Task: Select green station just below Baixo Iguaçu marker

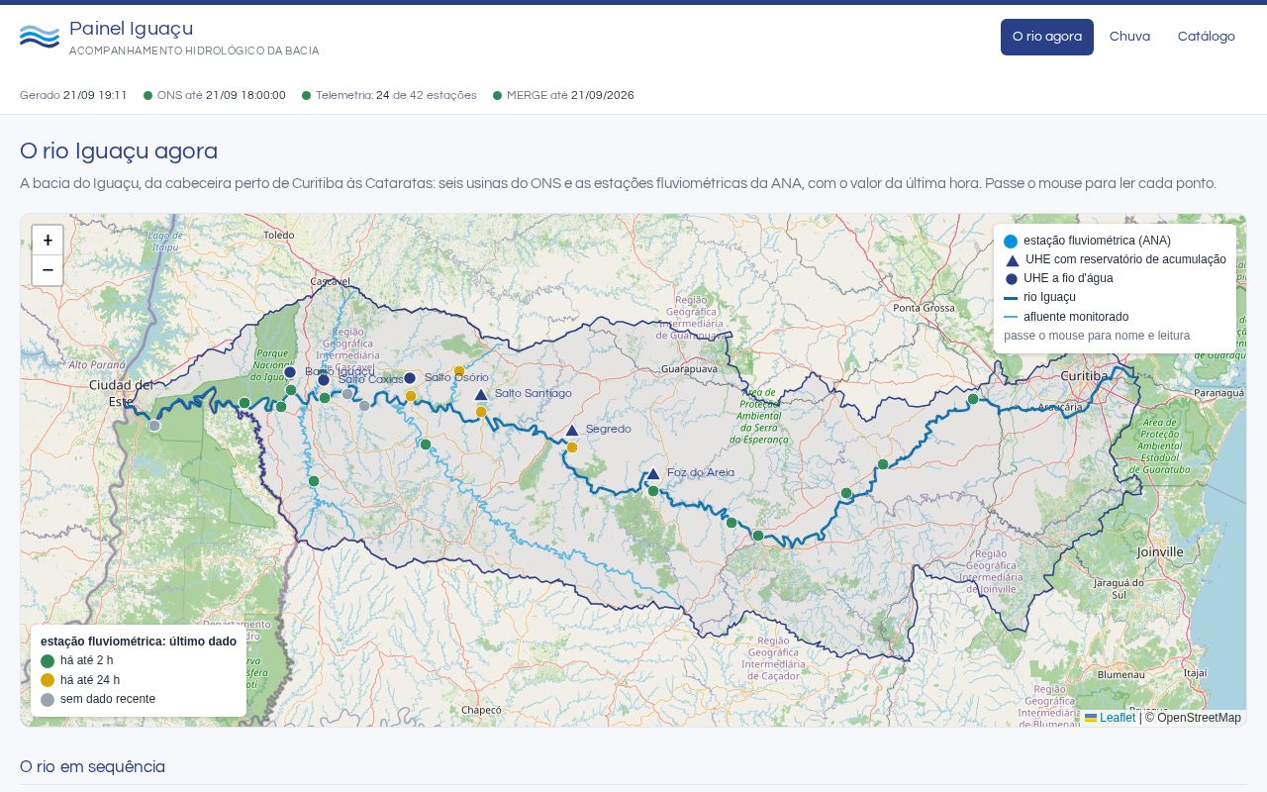Action: coord(291,390)
